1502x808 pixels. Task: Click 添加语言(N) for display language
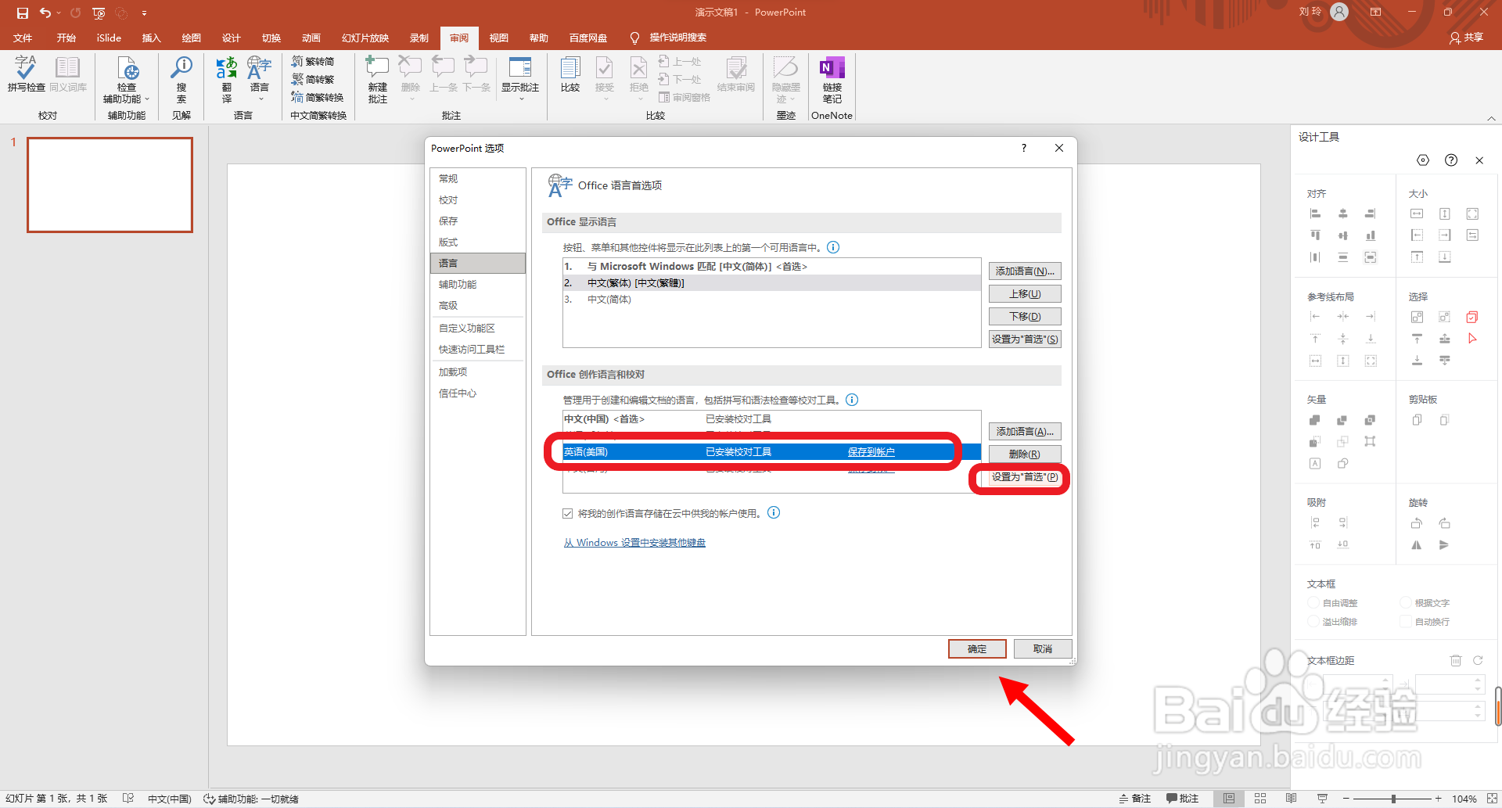[x=1025, y=271]
